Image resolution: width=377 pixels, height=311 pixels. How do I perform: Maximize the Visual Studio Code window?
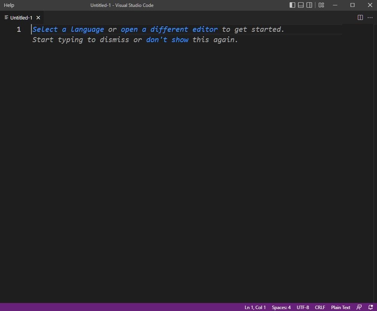pyautogui.click(x=352, y=5)
